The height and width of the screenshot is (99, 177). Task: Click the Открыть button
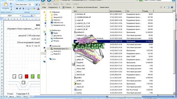coord(67,7)
